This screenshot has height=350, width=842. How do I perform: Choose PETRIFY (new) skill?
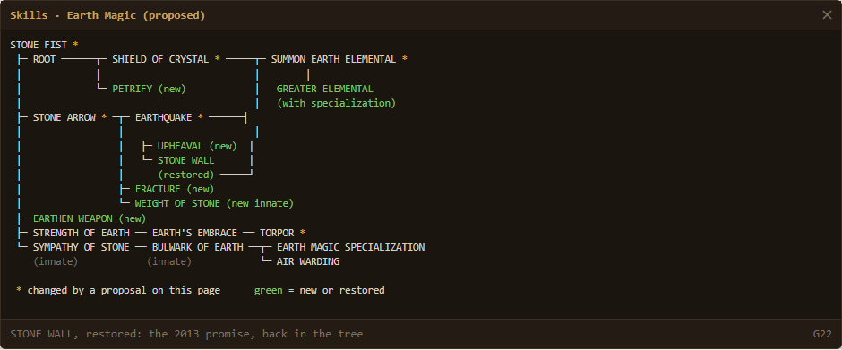pos(149,90)
